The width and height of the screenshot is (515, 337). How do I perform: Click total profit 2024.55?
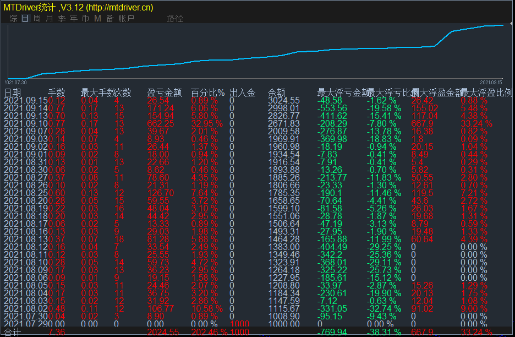(x=163, y=332)
